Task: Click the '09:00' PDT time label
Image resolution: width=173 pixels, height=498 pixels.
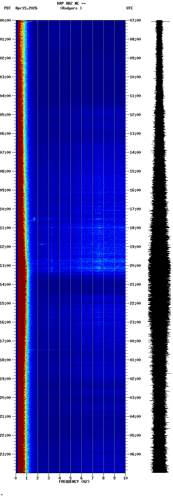Action: click(x=5, y=190)
